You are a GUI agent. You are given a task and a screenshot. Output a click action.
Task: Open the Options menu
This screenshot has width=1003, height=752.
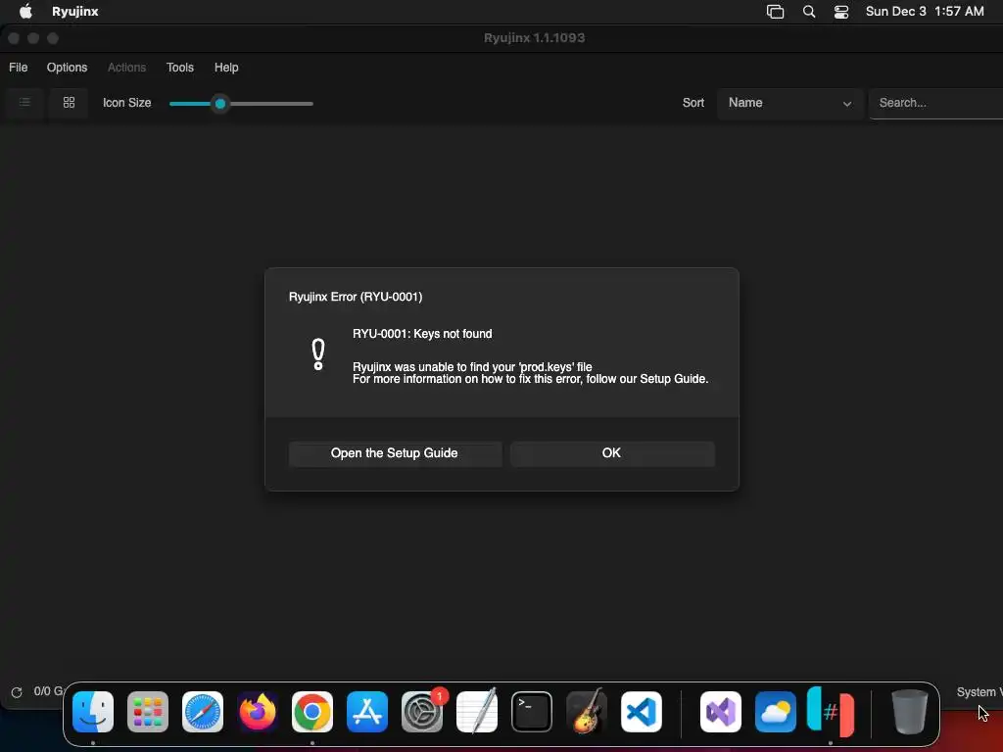coord(67,68)
